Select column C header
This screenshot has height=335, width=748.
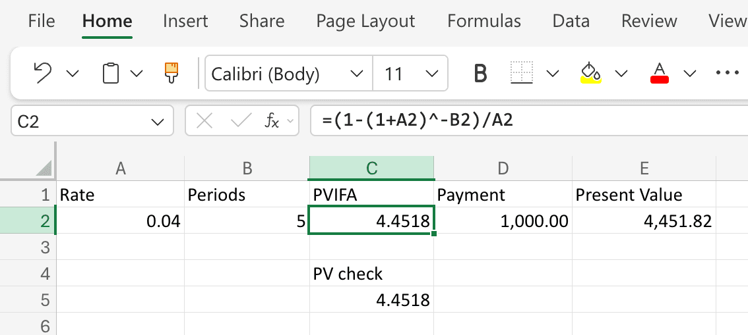pos(371,168)
